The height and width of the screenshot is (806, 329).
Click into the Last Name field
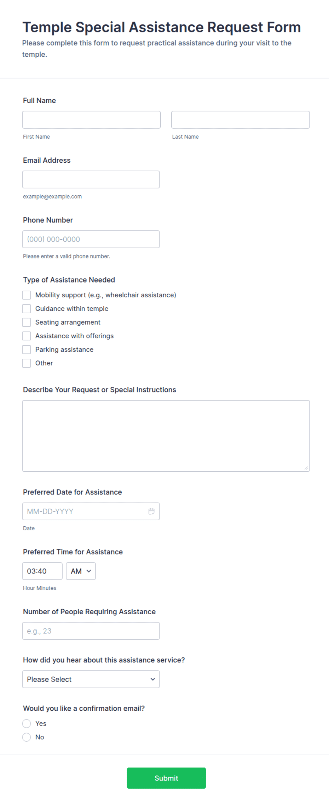click(241, 120)
